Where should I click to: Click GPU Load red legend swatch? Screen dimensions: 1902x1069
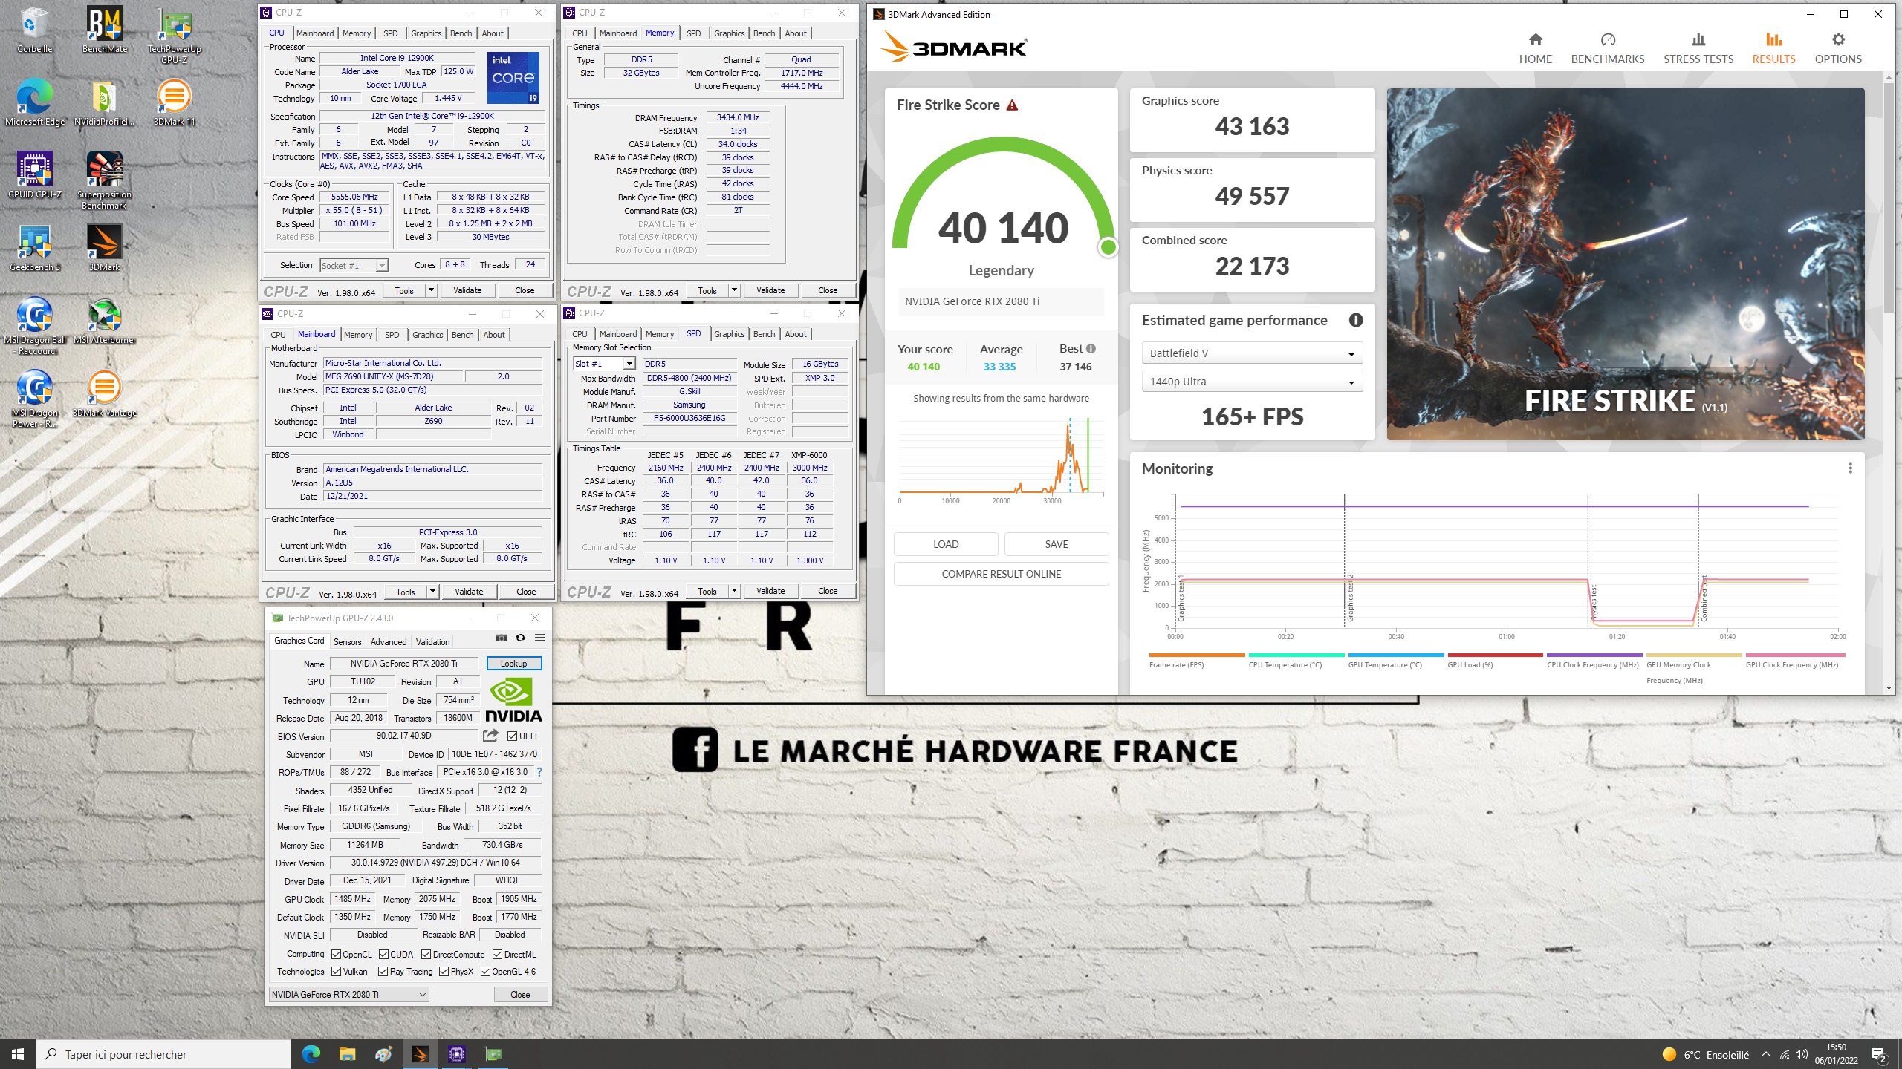[1495, 655]
